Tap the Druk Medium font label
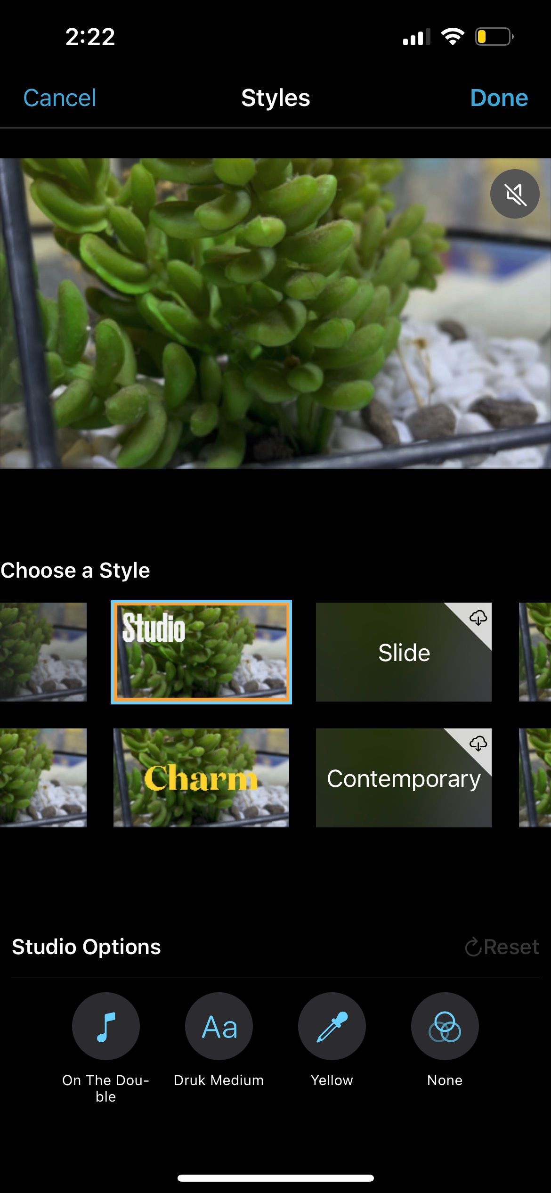The height and width of the screenshot is (1193, 551). 219,1080
